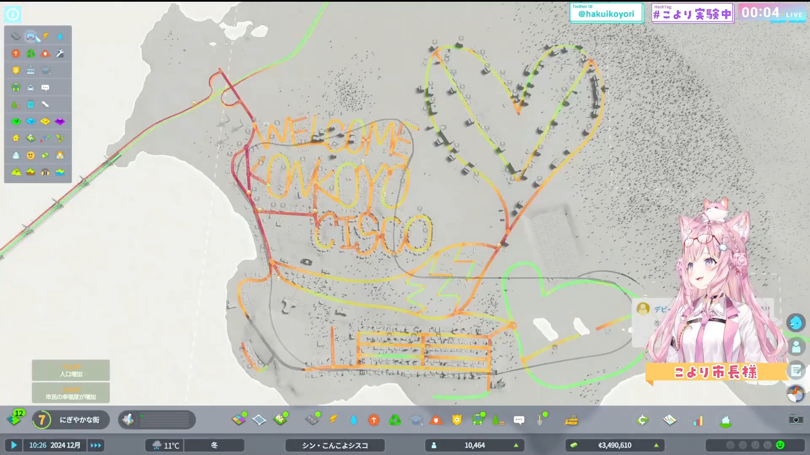The width and height of the screenshot is (810, 455).
Task: Show Healthcare info view in the left panel
Action: 16,54
